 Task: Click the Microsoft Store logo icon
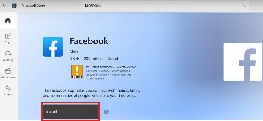click(14, 5)
